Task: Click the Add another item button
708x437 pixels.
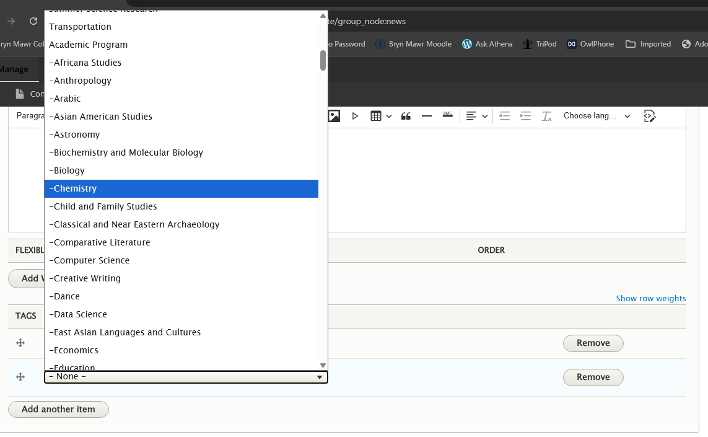Action: coord(58,409)
